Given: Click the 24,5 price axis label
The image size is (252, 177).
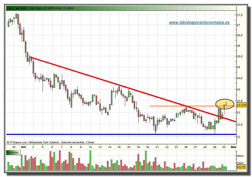Looking at the screenshot, I should click(240, 78).
